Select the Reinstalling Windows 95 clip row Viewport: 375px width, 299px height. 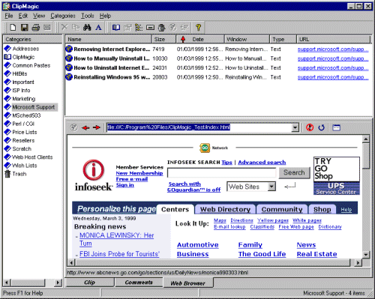coord(217,77)
